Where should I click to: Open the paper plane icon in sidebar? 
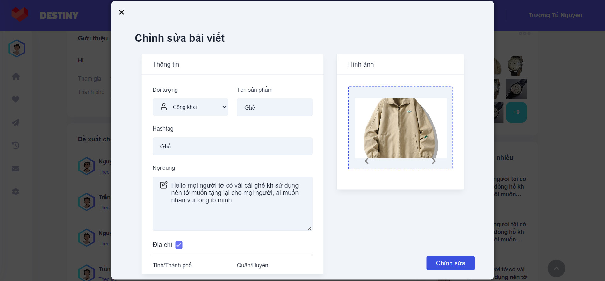pyautogui.click(x=16, y=122)
